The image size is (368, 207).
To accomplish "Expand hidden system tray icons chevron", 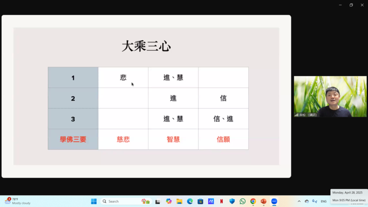I will click(x=299, y=201).
